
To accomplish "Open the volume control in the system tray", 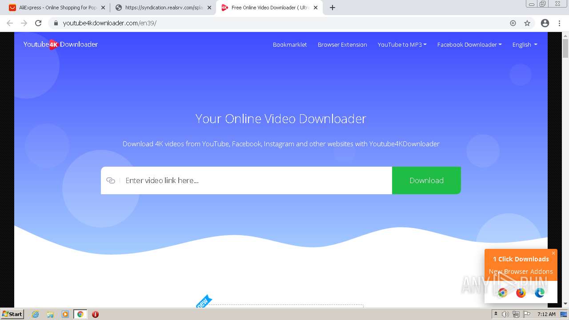I will coord(505,314).
